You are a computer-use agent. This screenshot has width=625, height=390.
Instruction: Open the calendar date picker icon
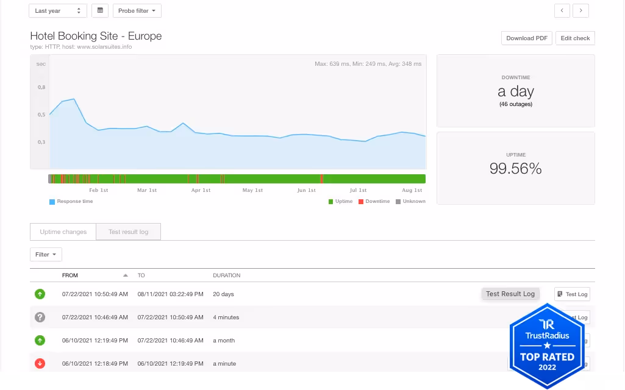click(x=100, y=11)
